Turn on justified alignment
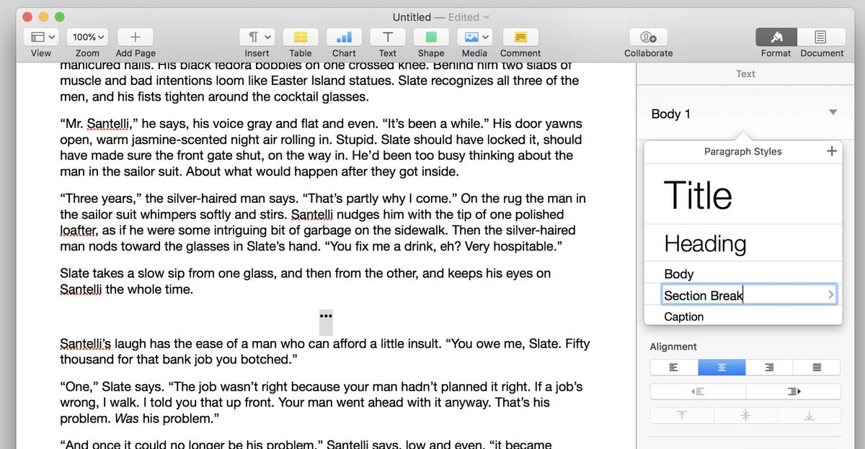 815,367
